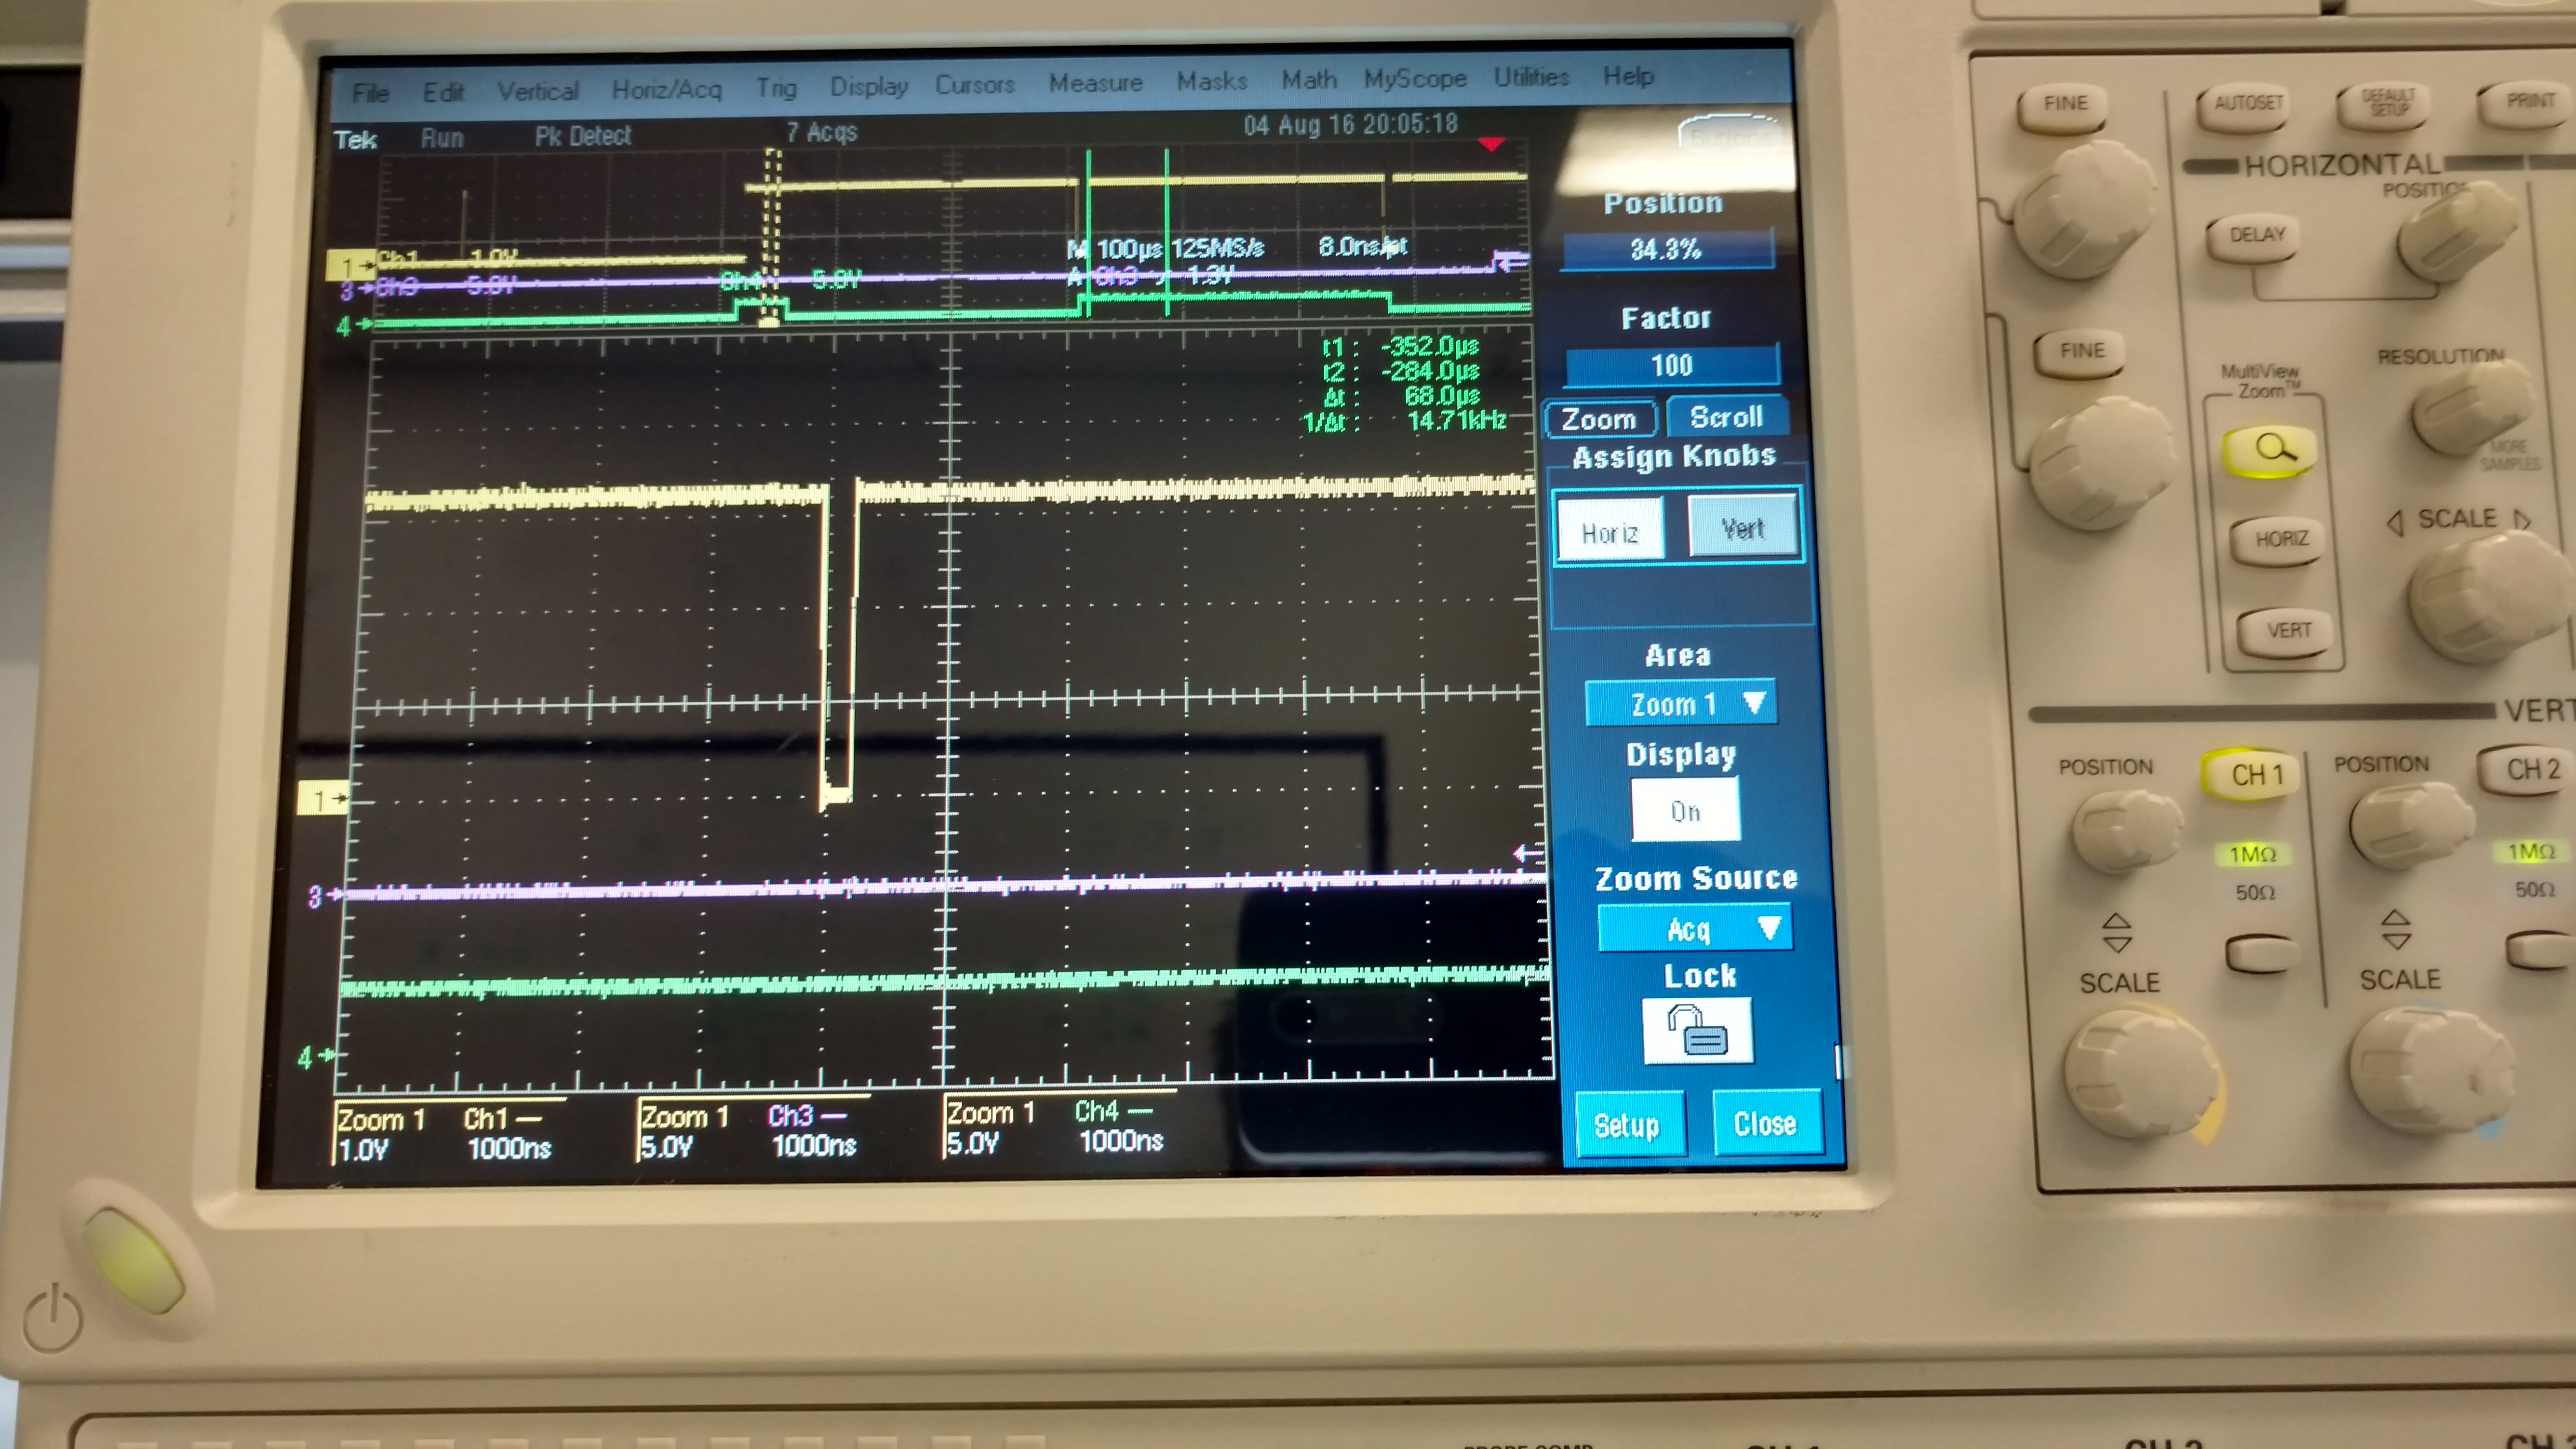Click the trigger level arrow on graticule
Screen dimensions: 2576x1449
[1525, 853]
